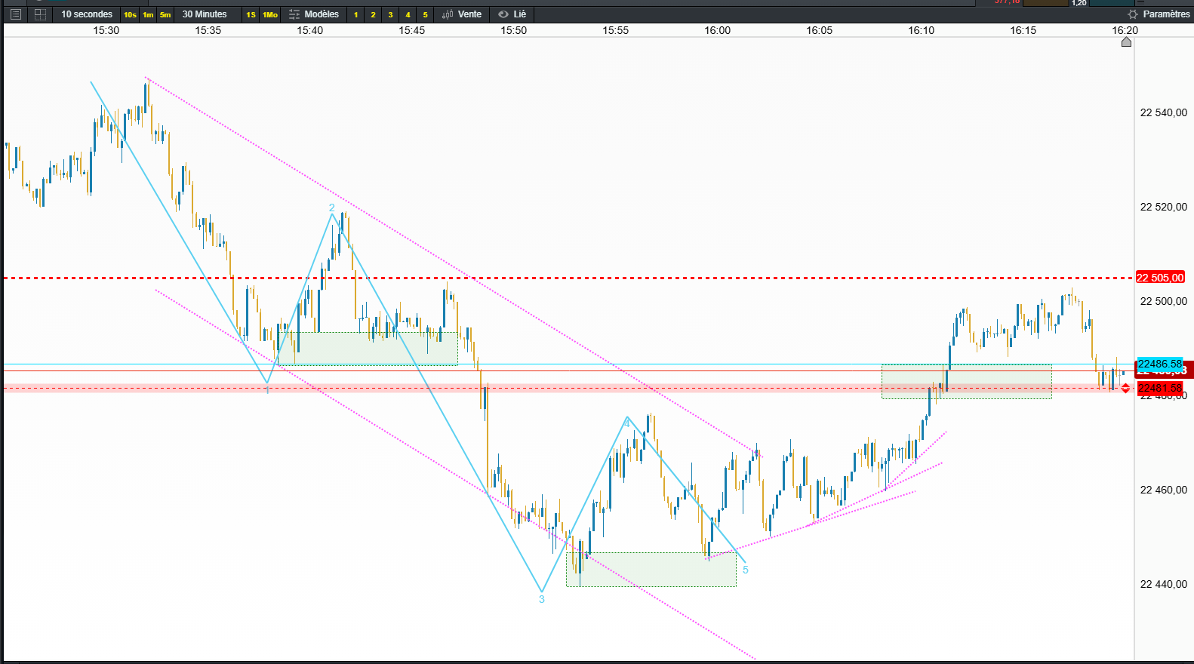Open Paramètres chart settings
Viewport: 1194px width, 664px height.
point(1166,14)
